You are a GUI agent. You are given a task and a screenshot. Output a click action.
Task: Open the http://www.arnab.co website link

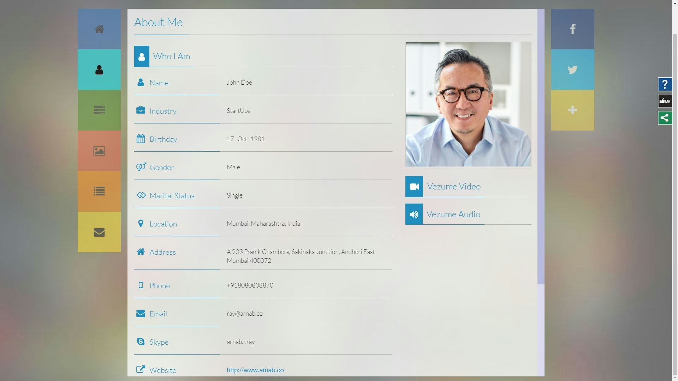point(255,370)
